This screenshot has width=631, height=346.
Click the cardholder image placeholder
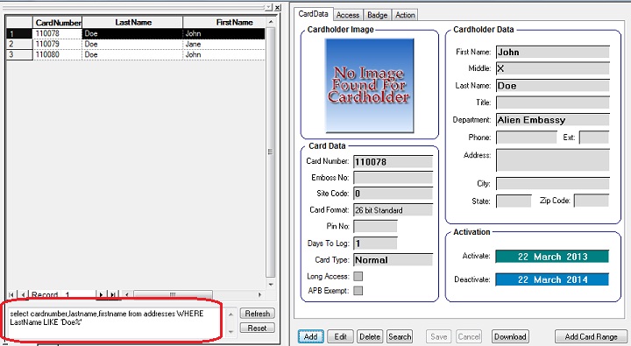(x=370, y=86)
